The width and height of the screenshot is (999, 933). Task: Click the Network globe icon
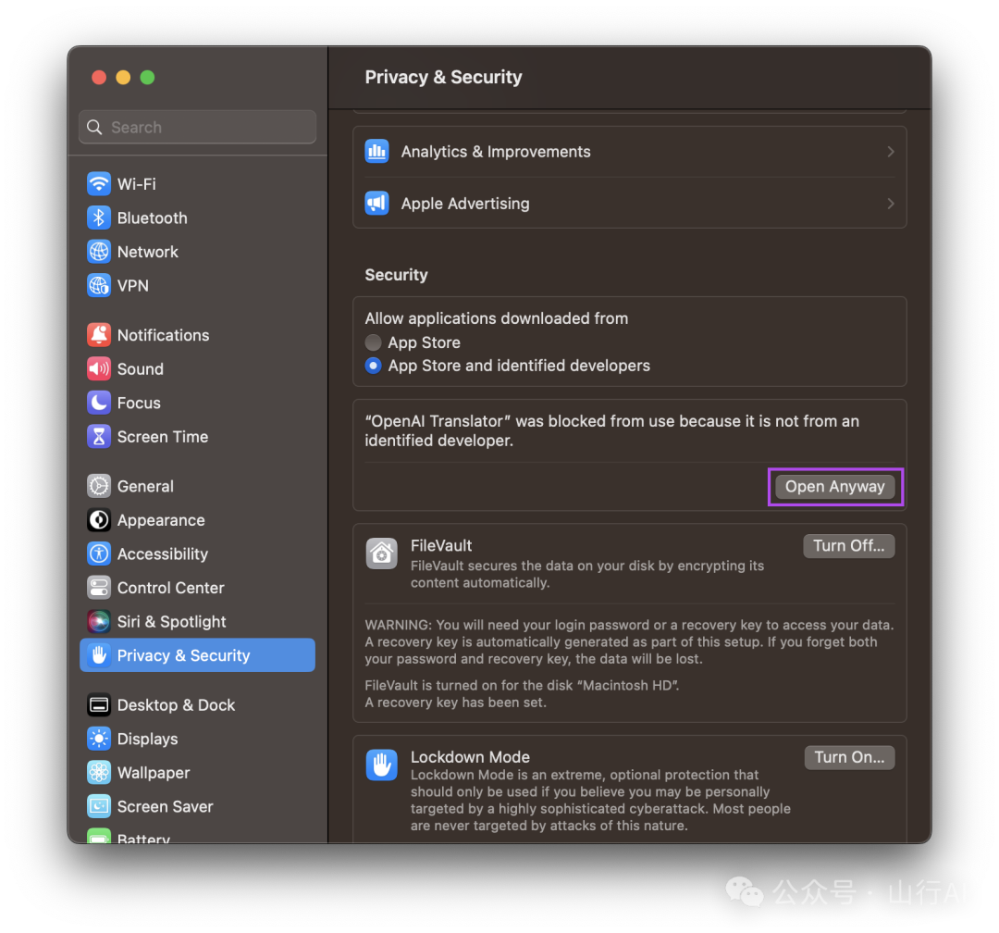tap(99, 251)
